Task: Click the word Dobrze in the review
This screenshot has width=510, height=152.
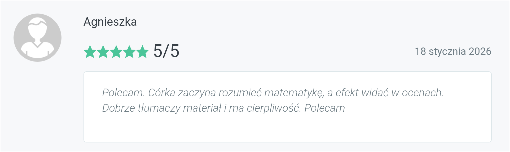Action: pyautogui.click(x=118, y=108)
